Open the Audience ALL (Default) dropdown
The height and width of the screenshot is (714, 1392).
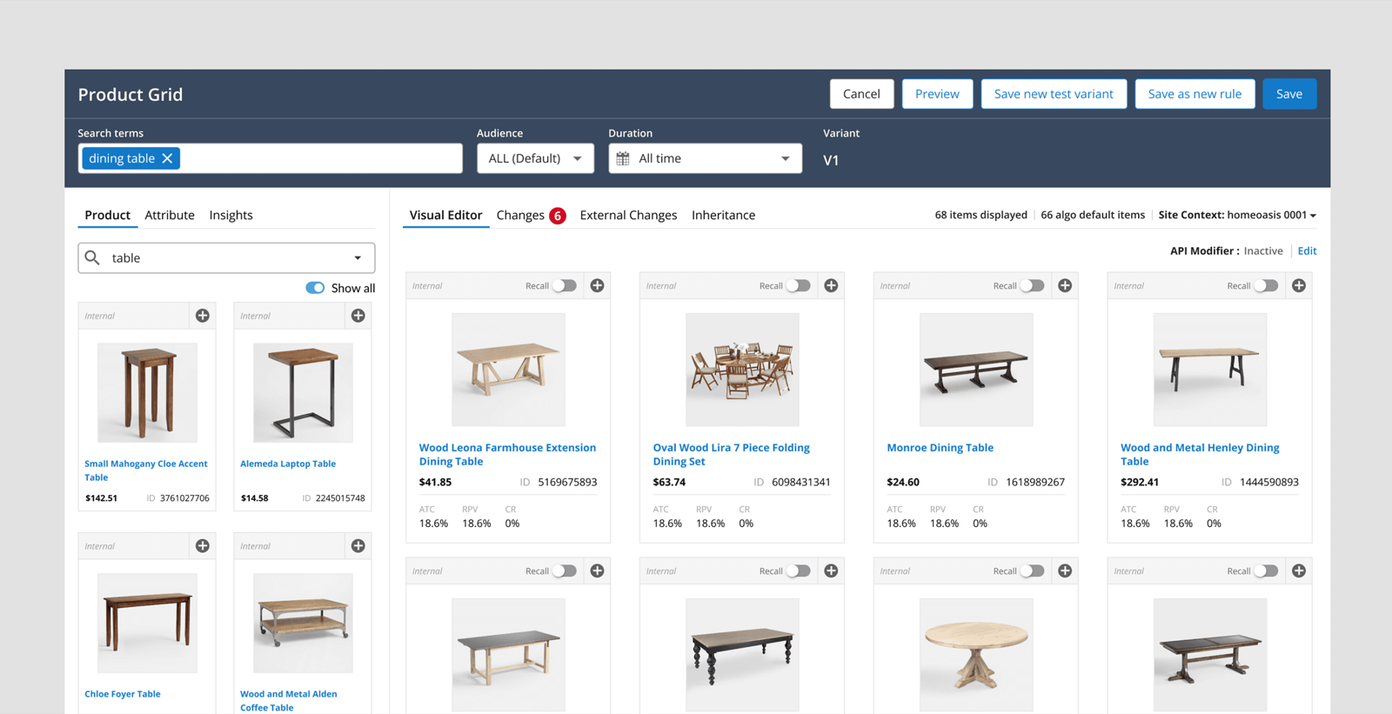tap(535, 158)
